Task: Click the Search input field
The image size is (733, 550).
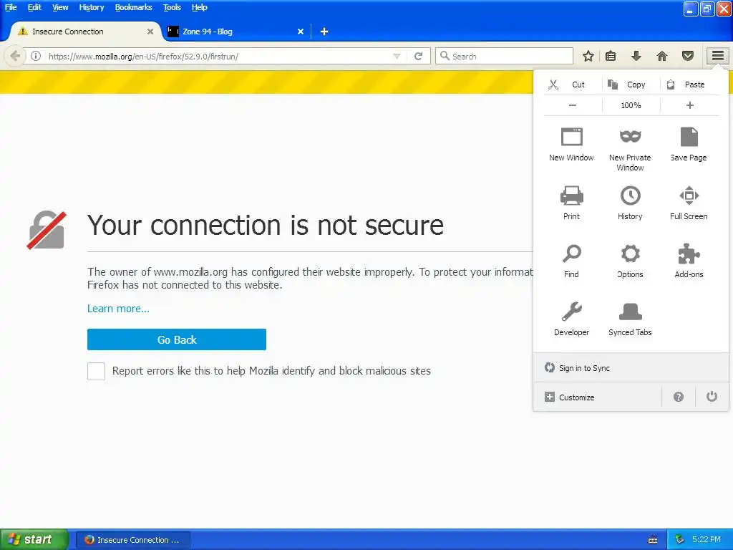Action: tap(505, 56)
